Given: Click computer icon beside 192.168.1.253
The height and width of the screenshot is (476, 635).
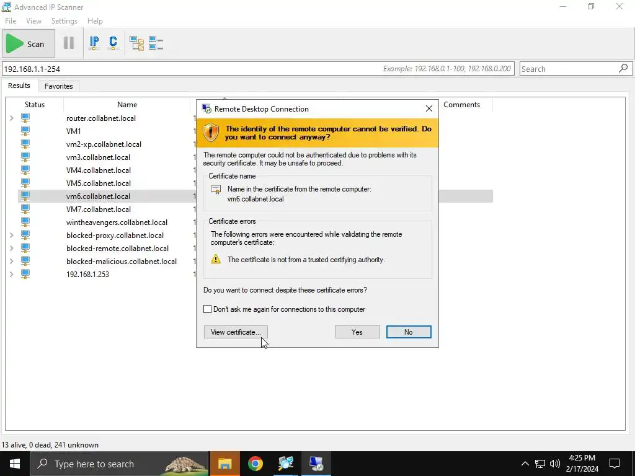Looking at the screenshot, I should click(25, 273).
